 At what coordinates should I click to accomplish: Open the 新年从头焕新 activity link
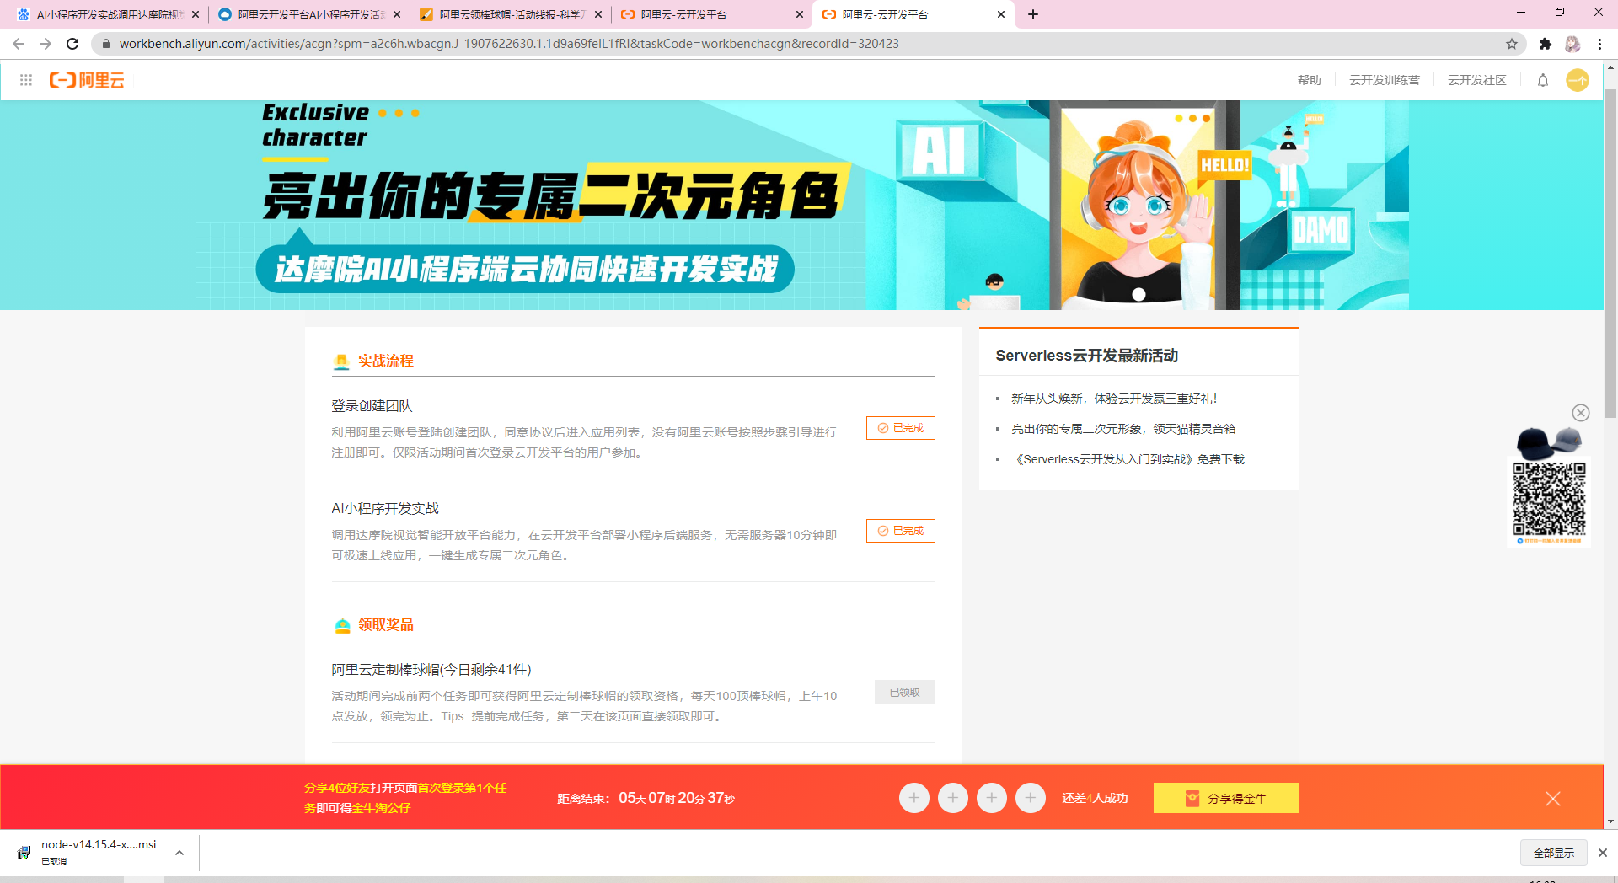click(x=1114, y=399)
